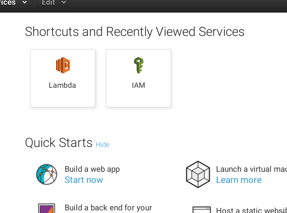
Task: Click the virtual machine cube icon
Action: [198, 174]
